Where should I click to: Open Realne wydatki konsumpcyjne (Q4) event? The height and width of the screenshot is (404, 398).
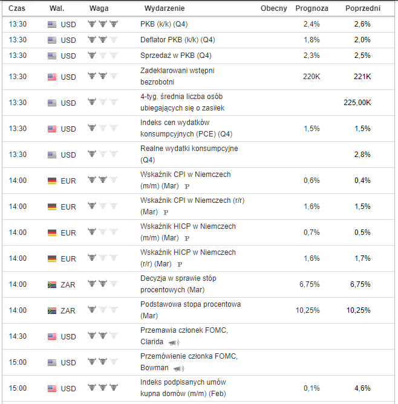point(189,154)
